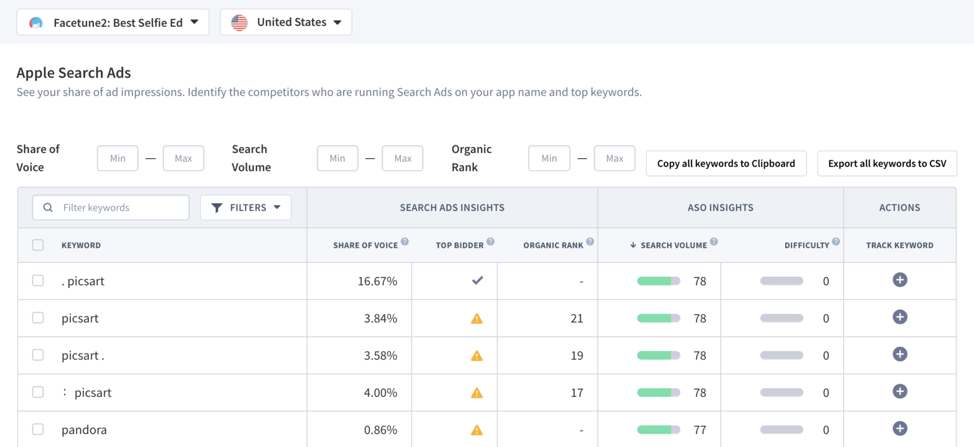Click the funnel icon on Filters
The width and height of the screenshot is (974, 447).
[x=217, y=208]
